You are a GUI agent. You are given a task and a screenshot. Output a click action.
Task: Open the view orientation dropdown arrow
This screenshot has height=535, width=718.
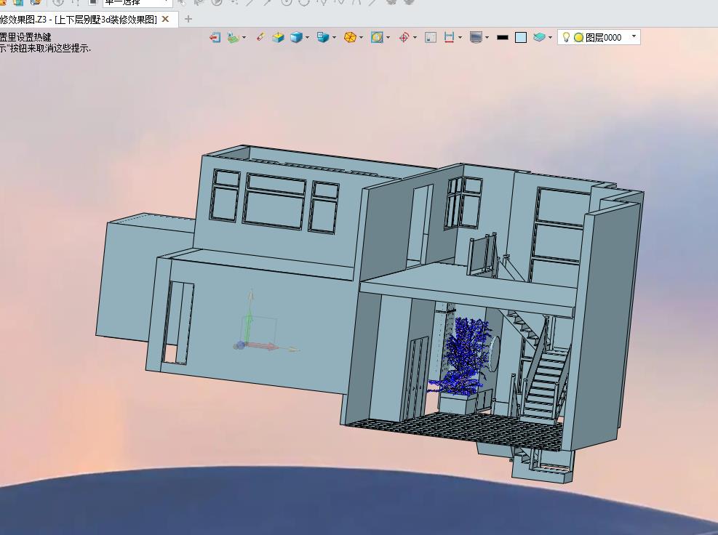pyautogui.click(x=335, y=38)
